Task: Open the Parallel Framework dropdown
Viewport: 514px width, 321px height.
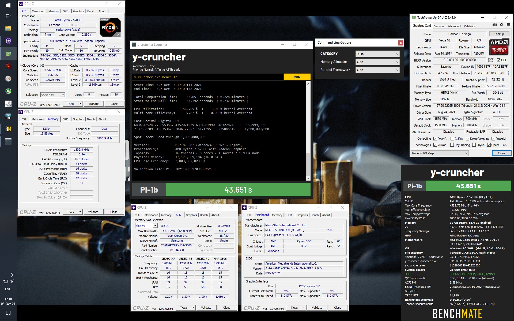Action: click(377, 70)
